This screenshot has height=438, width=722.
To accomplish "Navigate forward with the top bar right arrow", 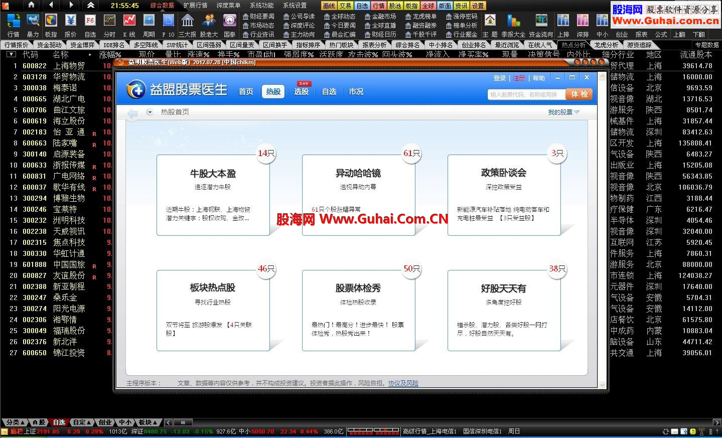I will click(71, 5).
